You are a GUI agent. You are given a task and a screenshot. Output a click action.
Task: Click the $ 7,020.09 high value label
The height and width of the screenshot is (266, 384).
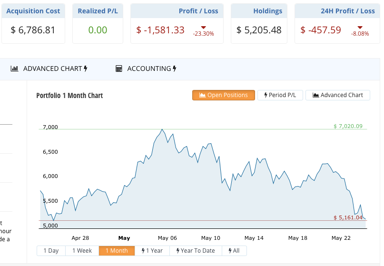coord(348,126)
